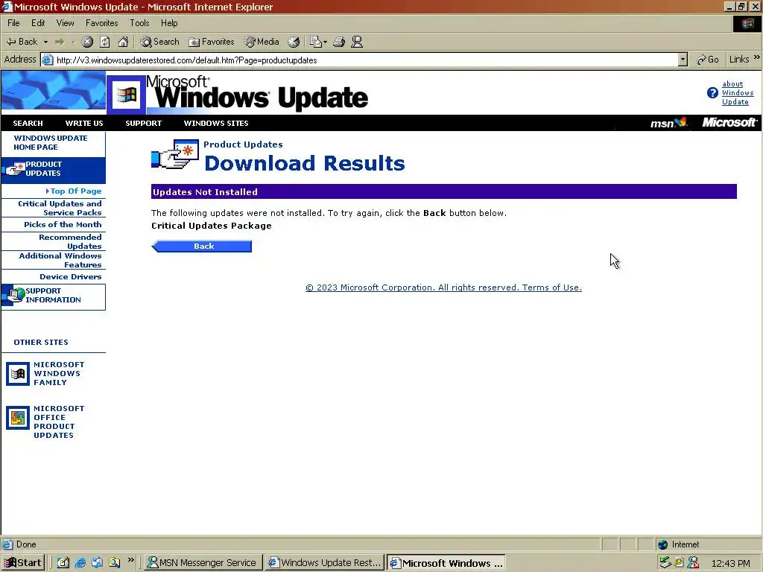Viewport: 763px width, 572px height.
Task: Click the Mail icon in the toolbar
Action: (x=316, y=42)
